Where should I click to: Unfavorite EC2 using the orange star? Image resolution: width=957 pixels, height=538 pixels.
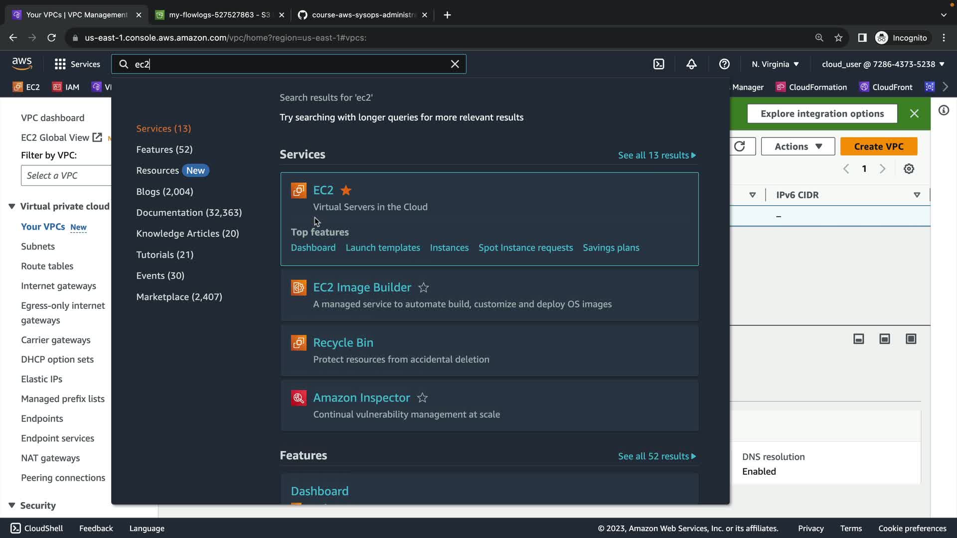[346, 190]
